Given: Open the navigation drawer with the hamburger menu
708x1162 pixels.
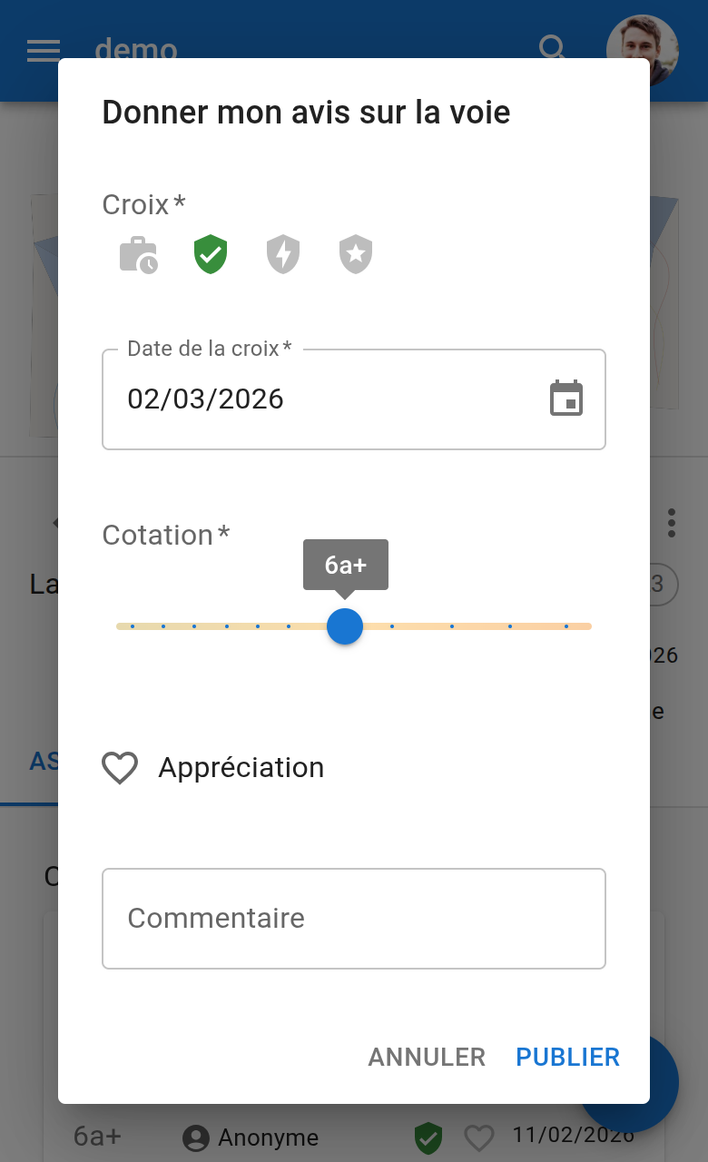Looking at the screenshot, I should click(x=43, y=50).
